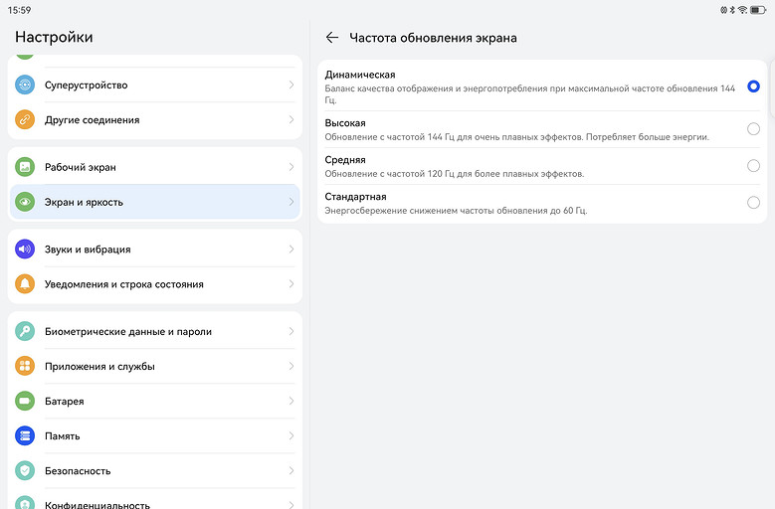Select the Высокая 144 Гц radio button
Image resolution: width=775 pixels, height=509 pixels.
pyautogui.click(x=753, y=129)
